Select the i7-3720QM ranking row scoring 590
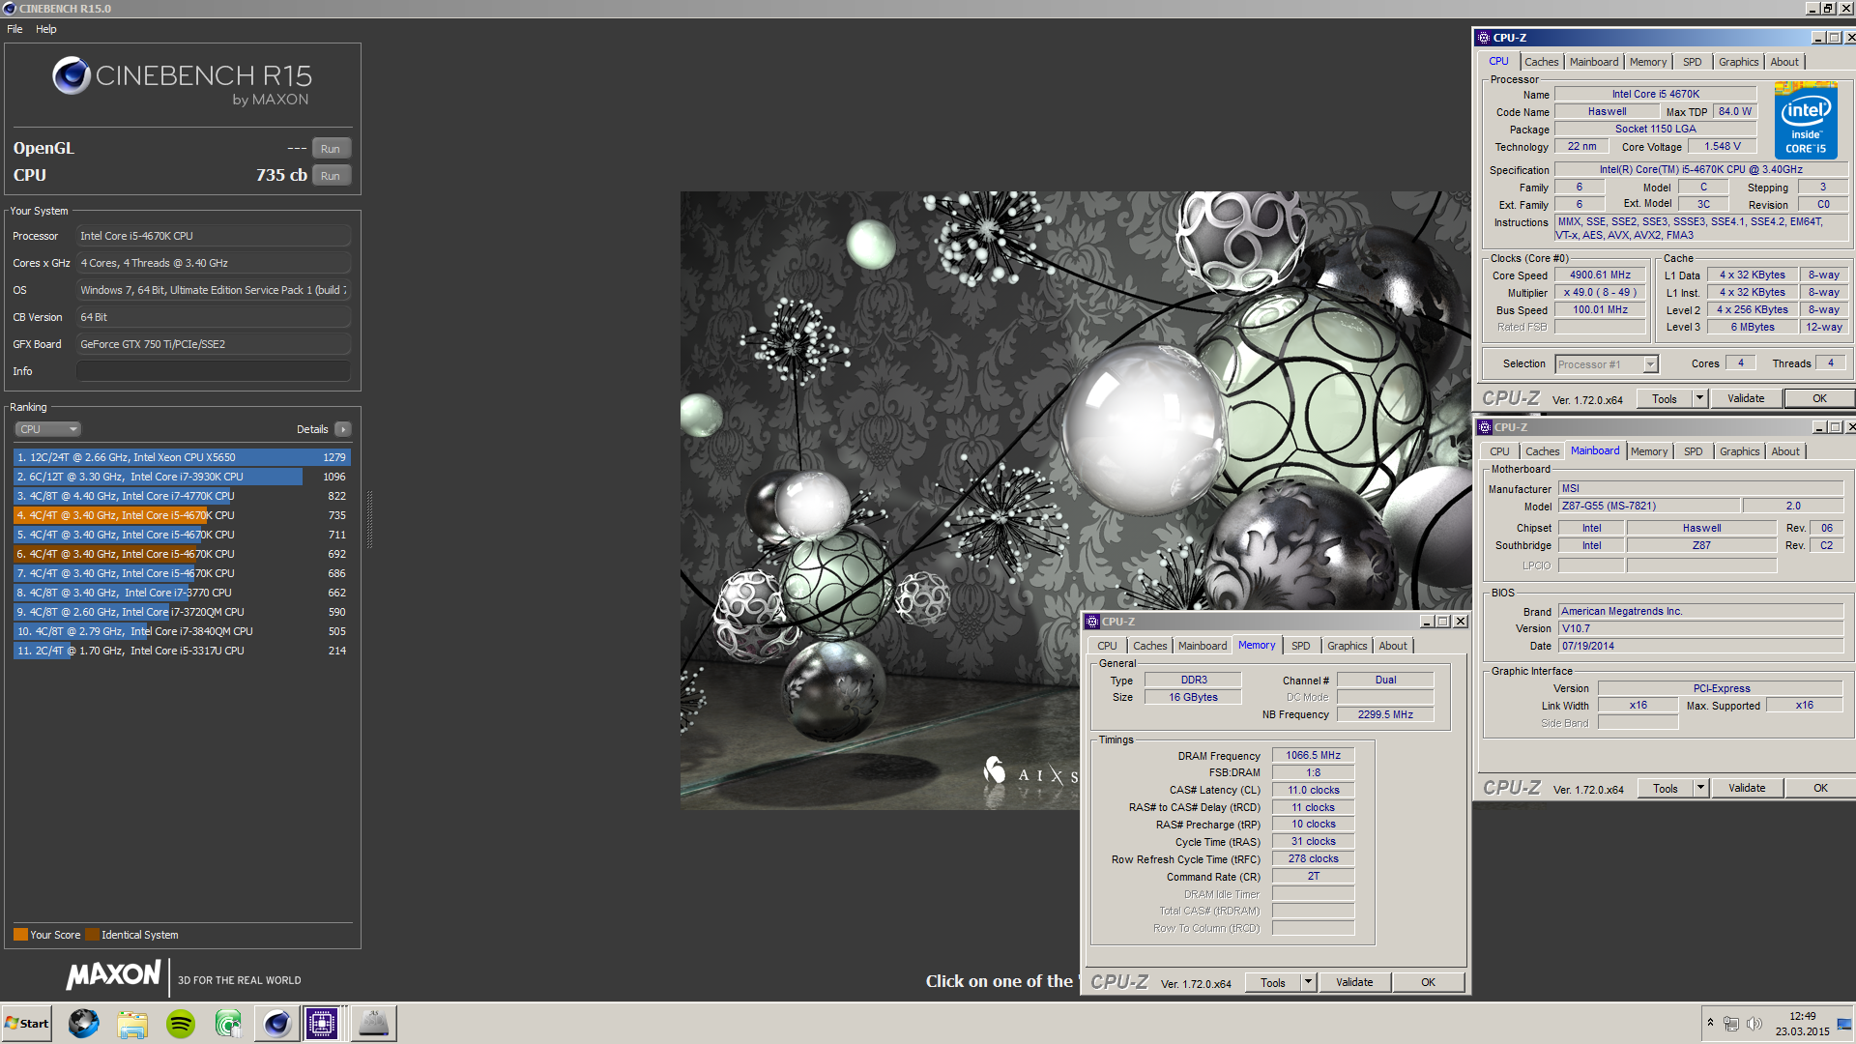Image resolution: width=1856 pixels, height=1044 pixels. click(182, 612)
